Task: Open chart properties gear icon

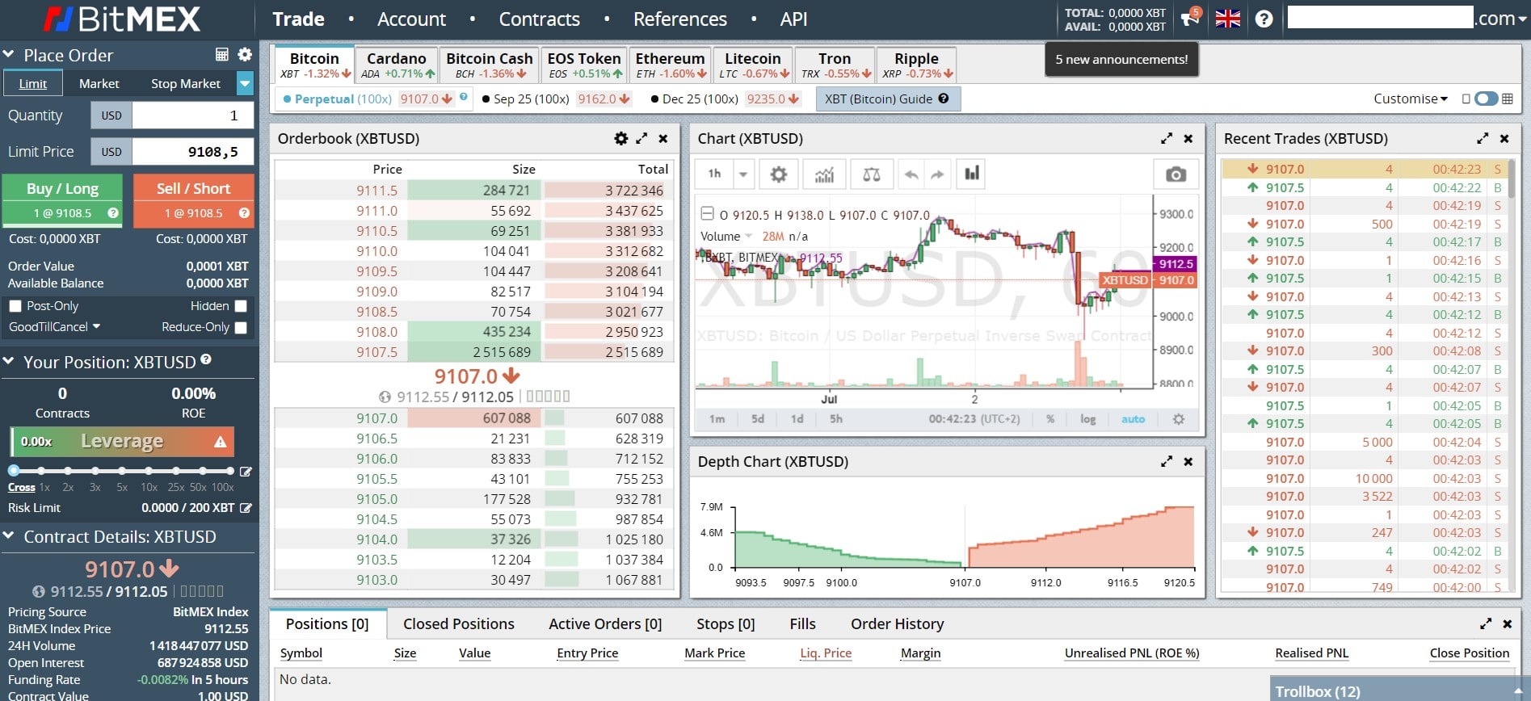Action: pos(778,174)
